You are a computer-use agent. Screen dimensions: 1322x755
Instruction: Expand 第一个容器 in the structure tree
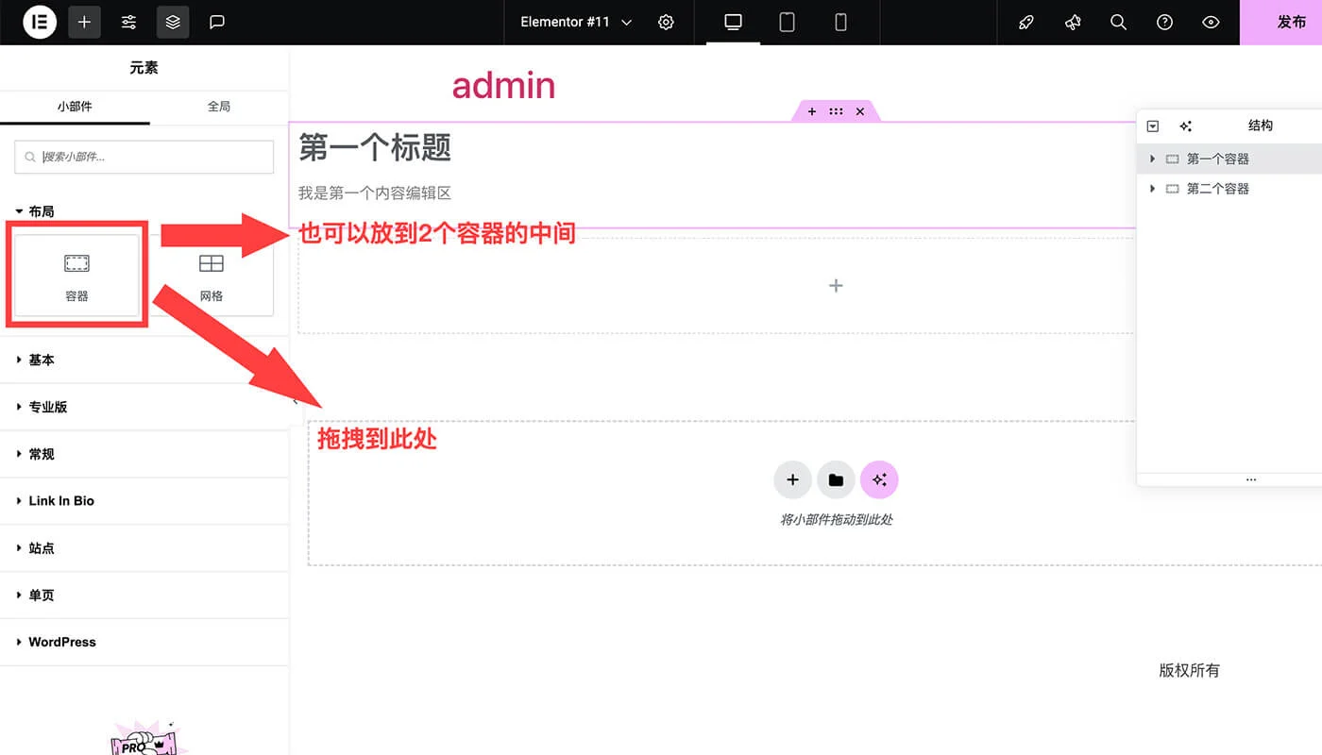pos(1152,158)
